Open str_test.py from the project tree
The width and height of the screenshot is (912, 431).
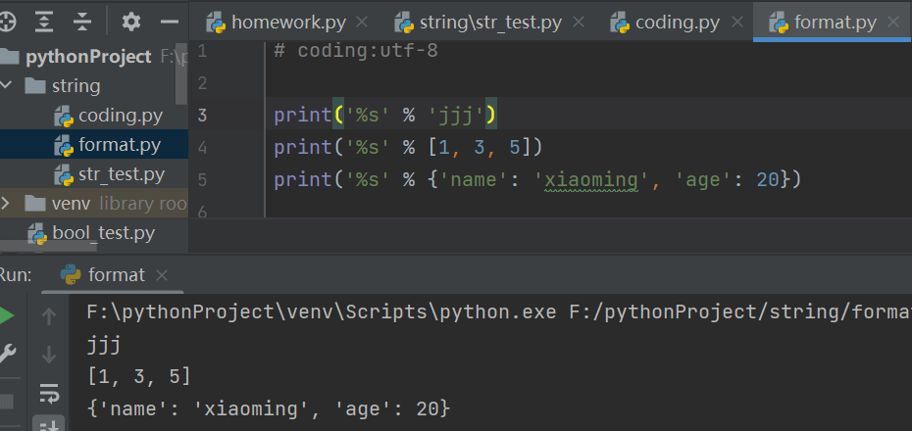point(121,174)
